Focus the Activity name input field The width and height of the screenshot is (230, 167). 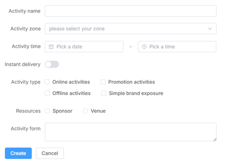click(x=130, y=11)
